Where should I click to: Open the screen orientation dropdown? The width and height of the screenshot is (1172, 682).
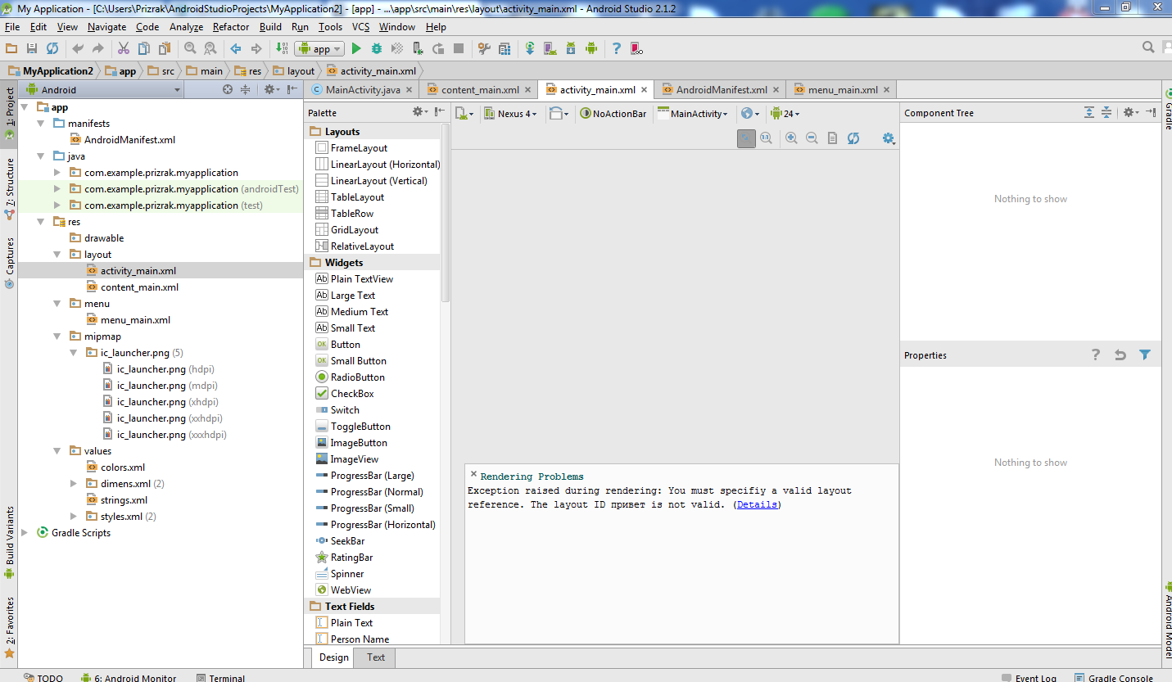click(559, 114)
